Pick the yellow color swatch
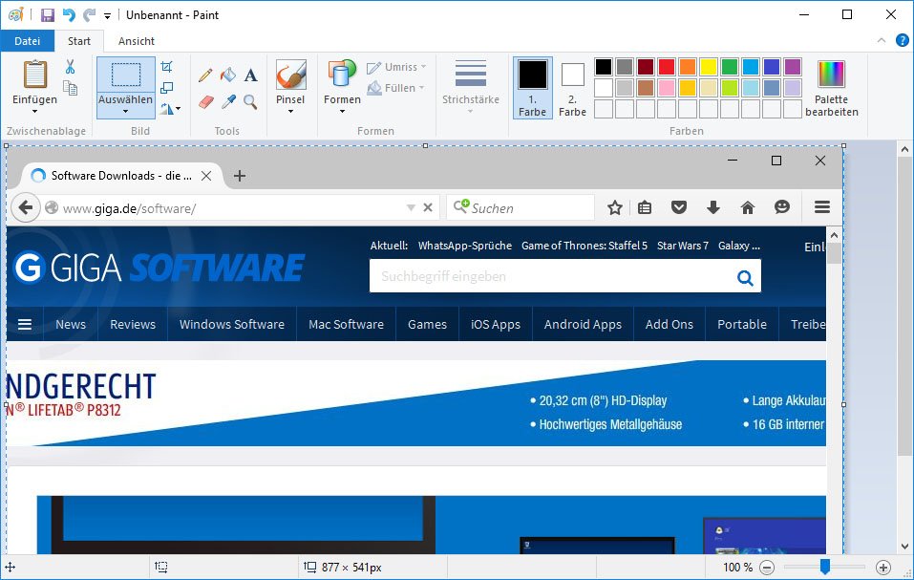This screenshot has width=914, height=580. (x=709, y=67)
